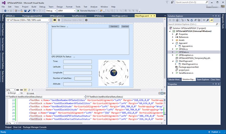Swap the Design and XAML panes
The image size is (226, 134).
click(21, 93)
